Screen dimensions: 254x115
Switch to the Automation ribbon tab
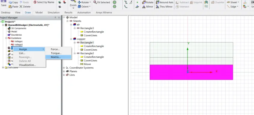pyautogui.click(x=84, y=13)
